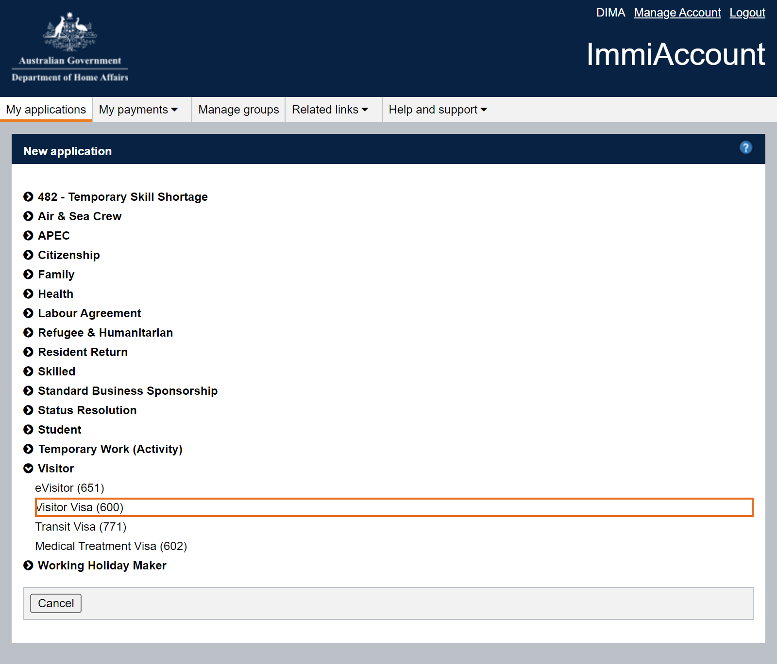Expand the Resident Return arrow
The height and width of the screenshot is (664, 777).
(28, 352)
